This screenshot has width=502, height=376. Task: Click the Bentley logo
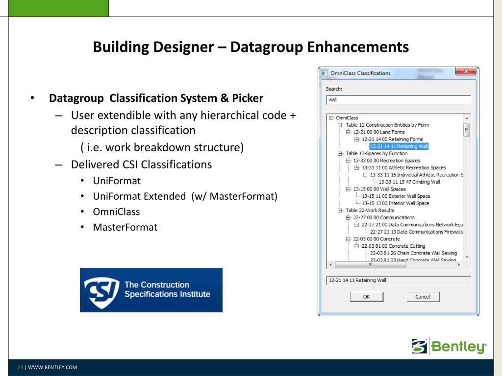tap(449, 346)
